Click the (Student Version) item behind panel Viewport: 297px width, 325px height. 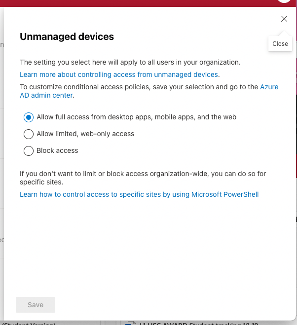[29, 324]
